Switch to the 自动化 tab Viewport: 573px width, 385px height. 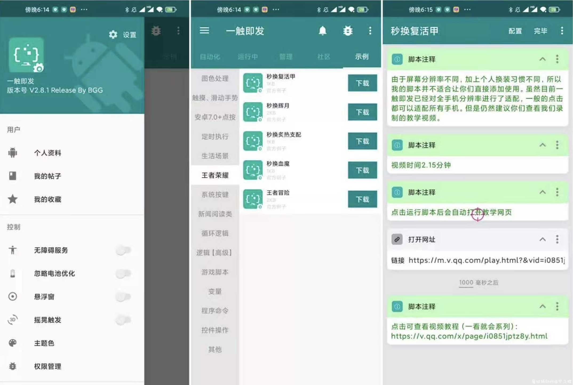click(210, 57)
